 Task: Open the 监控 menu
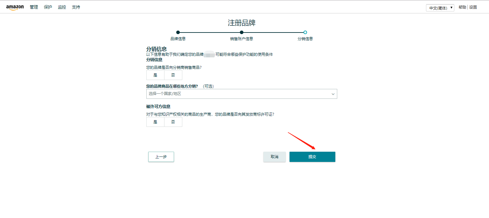[62, 7]
